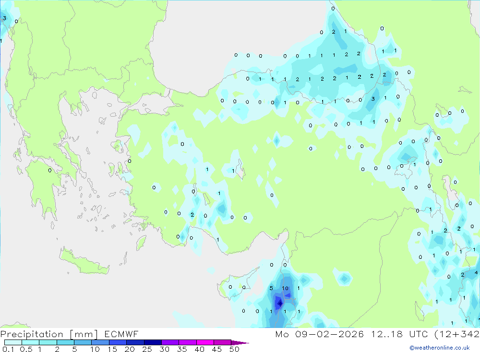The image size is (480, 352).
Task: Click the '4' precipitation value on the map
Action: click(x=476, y=272)
